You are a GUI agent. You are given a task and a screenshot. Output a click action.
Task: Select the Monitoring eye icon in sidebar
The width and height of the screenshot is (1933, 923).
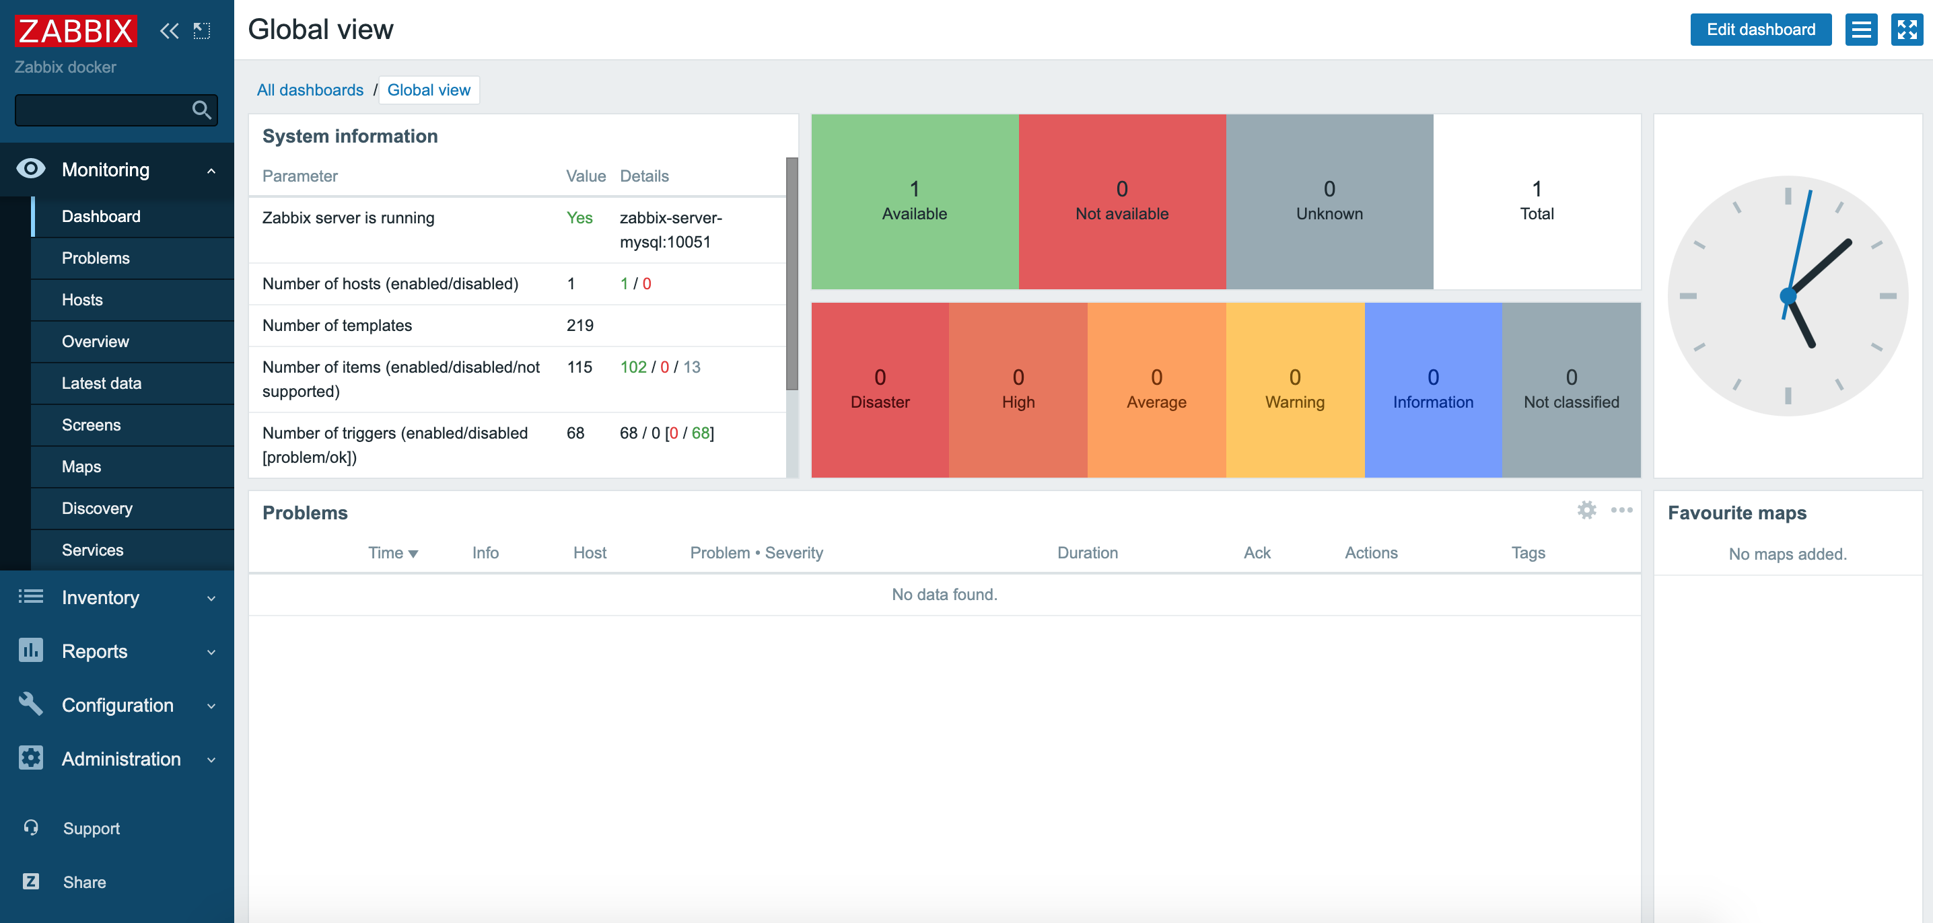[x=30, y=170]
